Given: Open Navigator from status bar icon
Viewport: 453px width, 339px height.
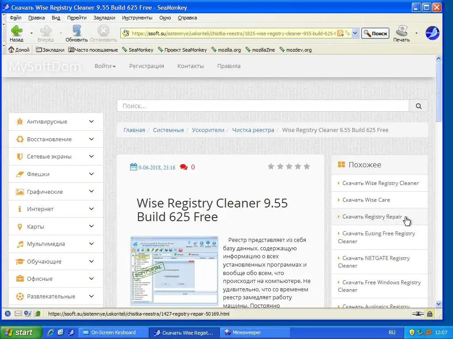Looking at the screenshot, I should (x=8, y=314).
